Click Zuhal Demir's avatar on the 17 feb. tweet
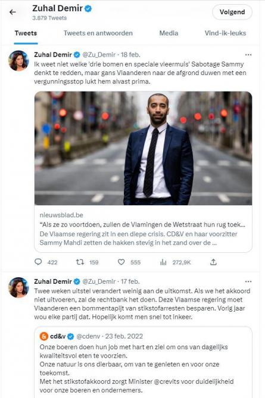Image resolution: width=265 pixels, height=398 pixels. pos(18,287)
